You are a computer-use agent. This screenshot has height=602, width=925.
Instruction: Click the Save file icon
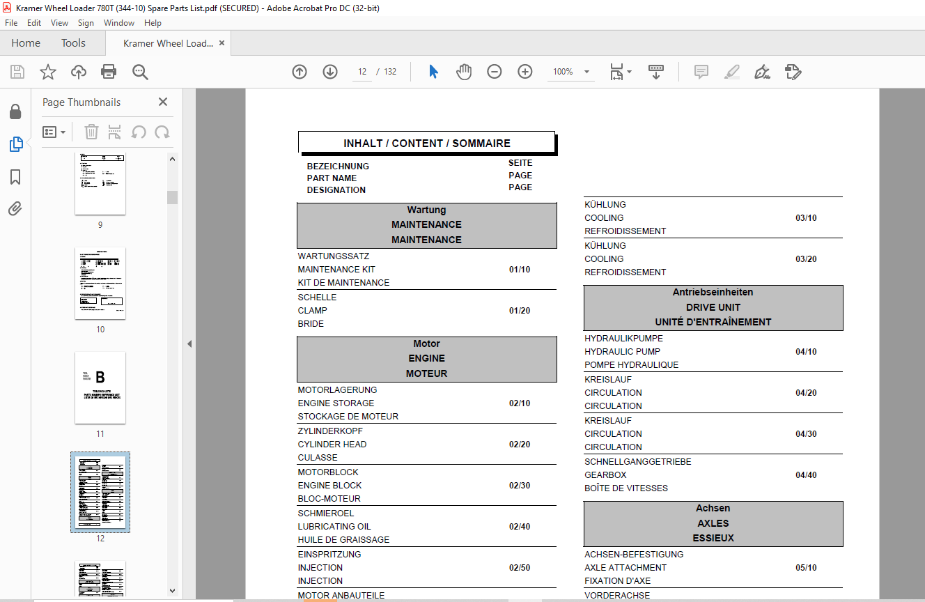pos(17,72)
